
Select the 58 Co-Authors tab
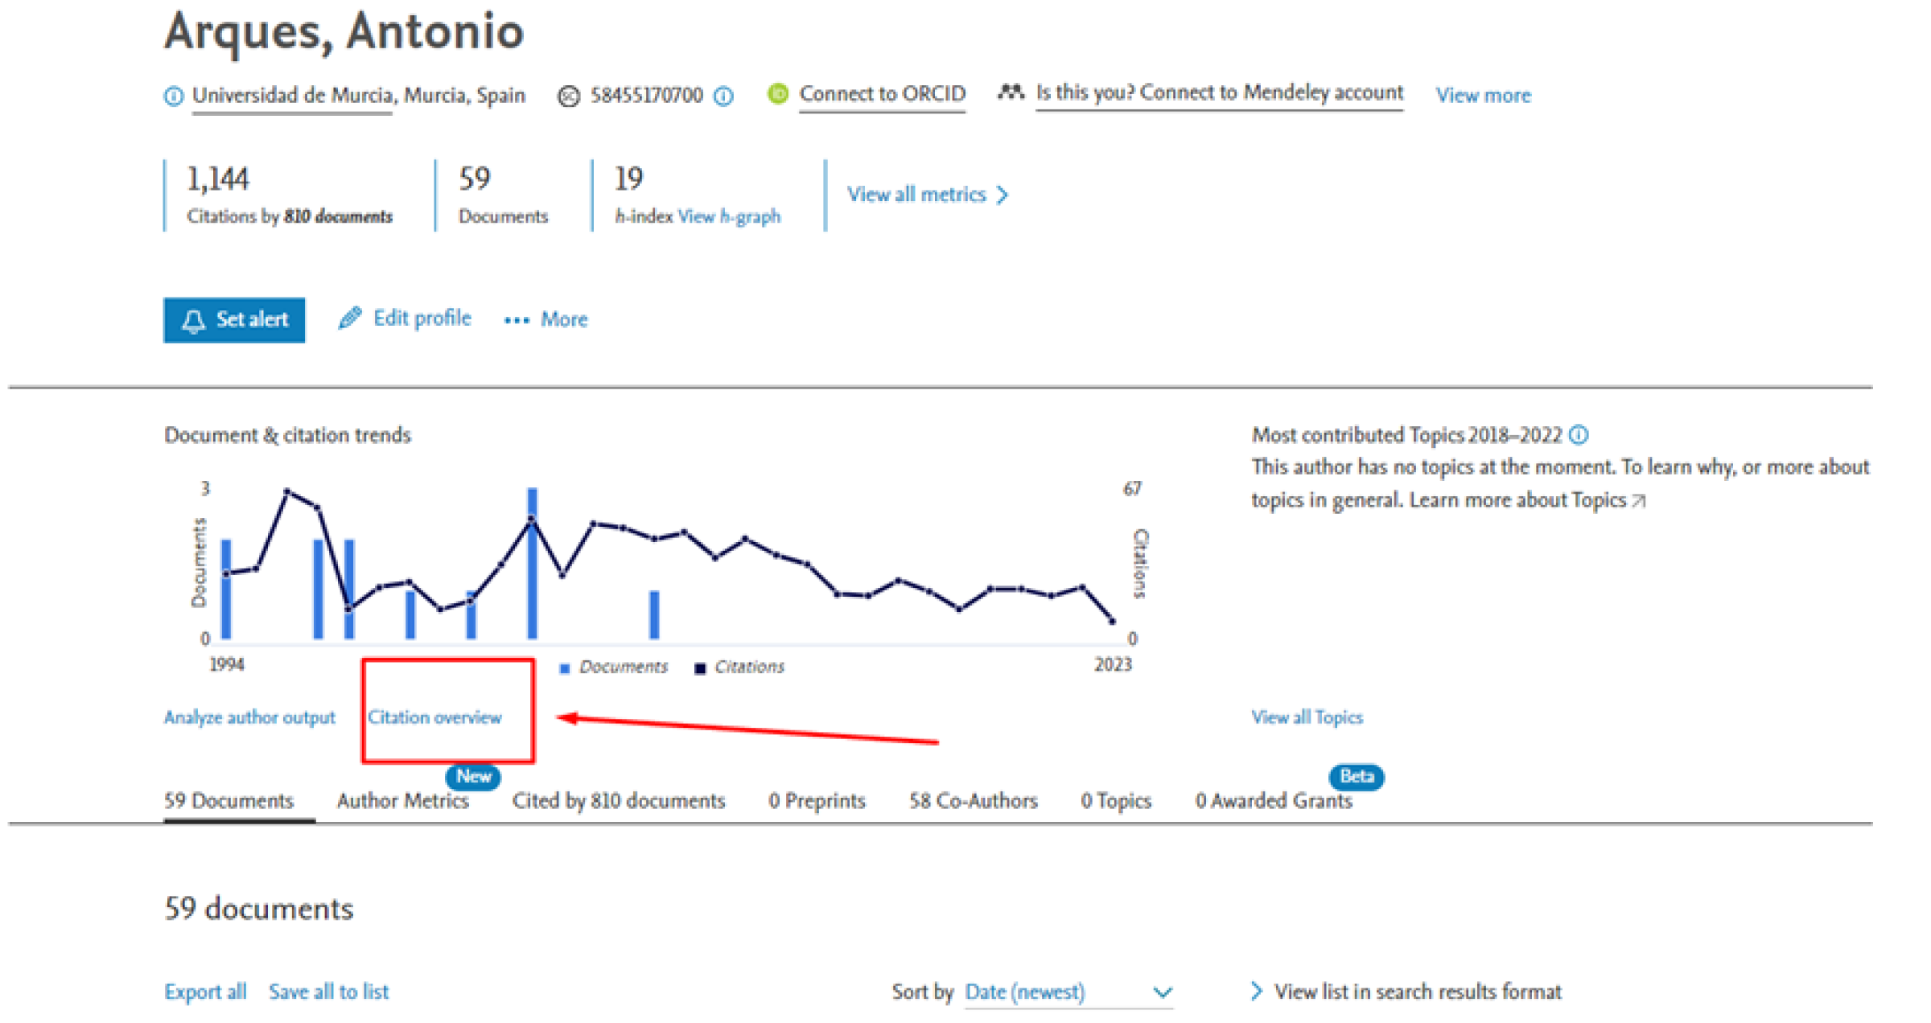tap(973, 801)
